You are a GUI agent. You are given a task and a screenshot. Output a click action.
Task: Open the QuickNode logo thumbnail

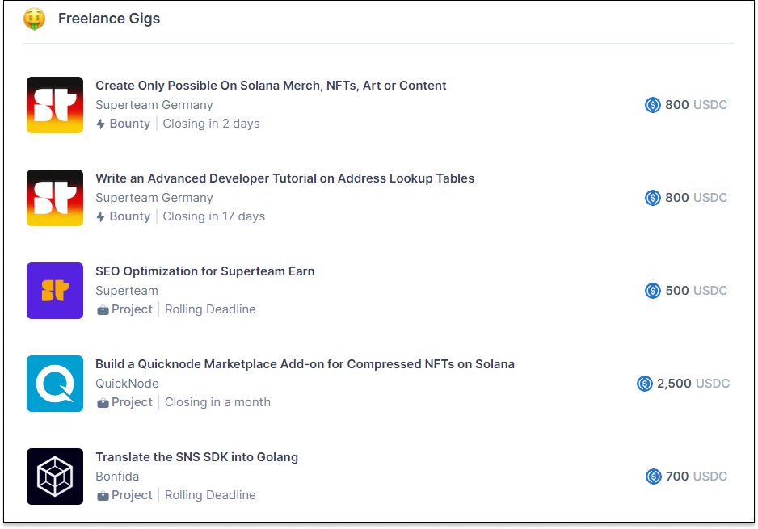pos(55,384)
